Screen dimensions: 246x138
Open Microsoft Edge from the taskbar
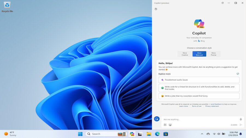pos(157,134)
